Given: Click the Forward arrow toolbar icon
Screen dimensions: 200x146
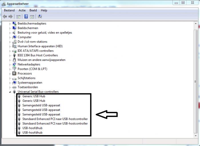Looking at the screenshot, I should [x=11, y=17].
